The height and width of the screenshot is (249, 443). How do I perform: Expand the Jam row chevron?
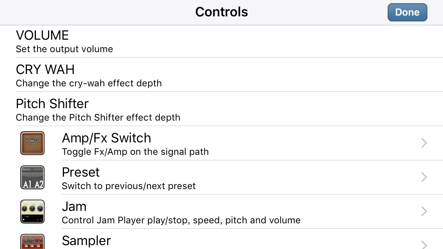tap(424, 211)
